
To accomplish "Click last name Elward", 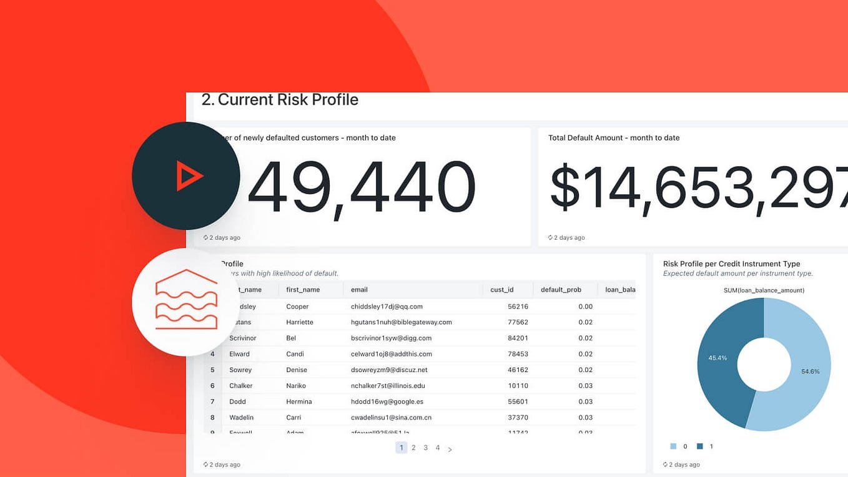I will tap(239, 354).
